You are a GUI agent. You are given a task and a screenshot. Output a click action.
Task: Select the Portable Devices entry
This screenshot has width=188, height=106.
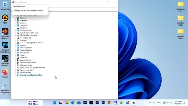point(26,50)
